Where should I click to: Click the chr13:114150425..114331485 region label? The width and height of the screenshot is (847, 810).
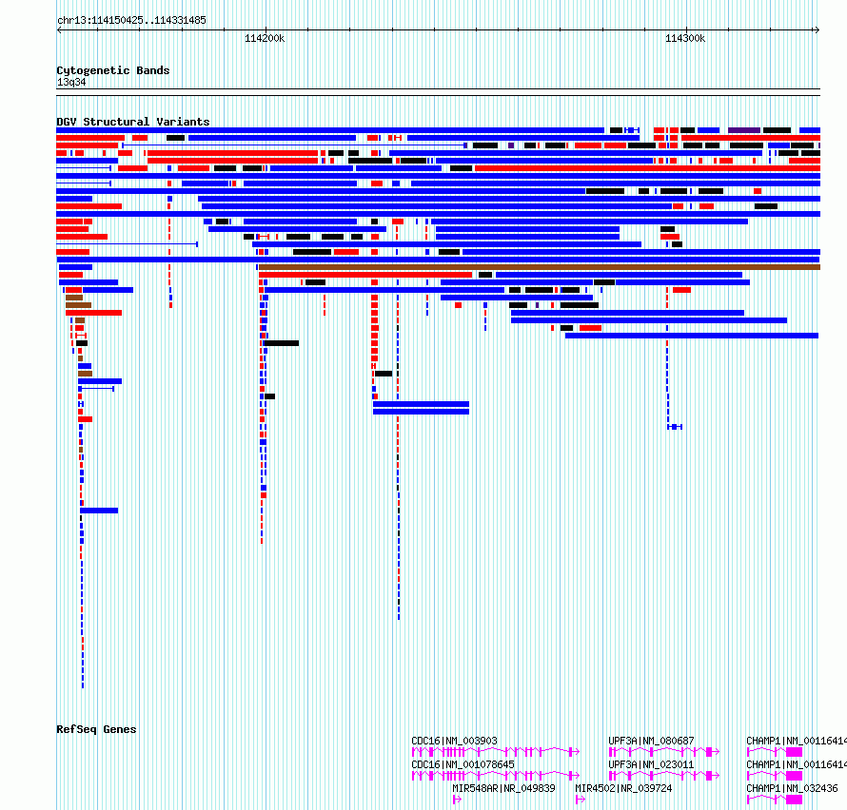point(131,21)
